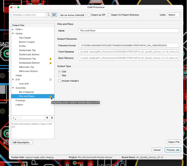
Task: Enable Include Headers checkbox
Action: (x=59, y=81)
